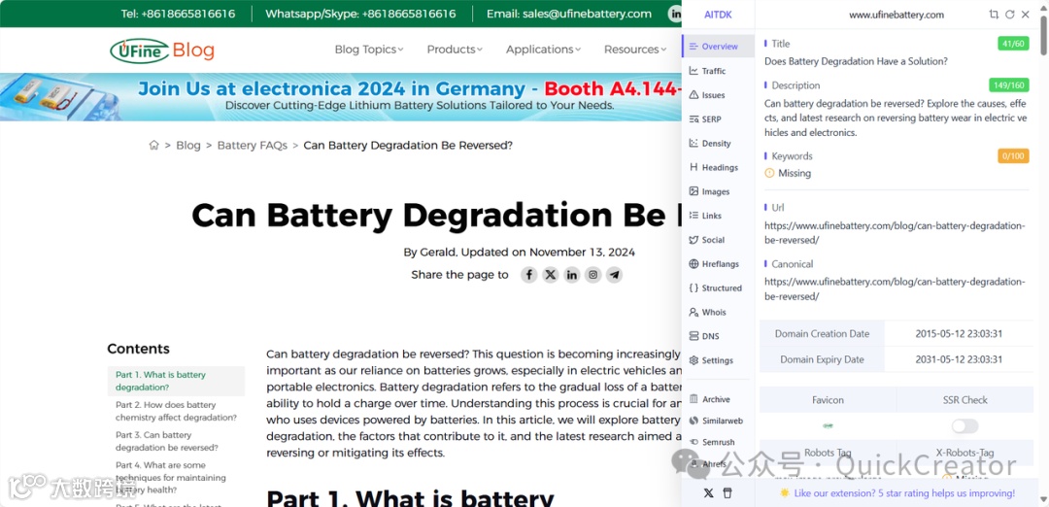This screenshot has width=1049, height=507.
Task: Click the X logo in the AITDK footer
Action: tap(708, 493)
